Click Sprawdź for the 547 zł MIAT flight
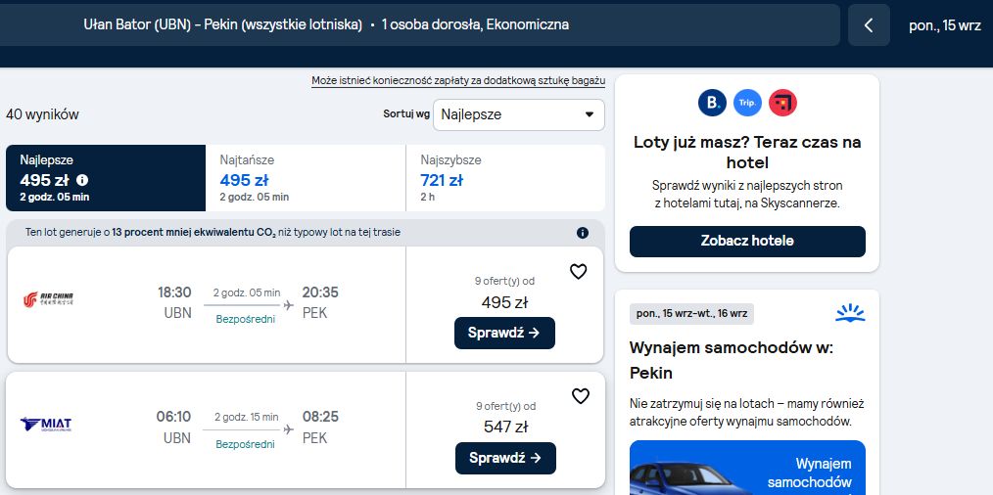 505,458
